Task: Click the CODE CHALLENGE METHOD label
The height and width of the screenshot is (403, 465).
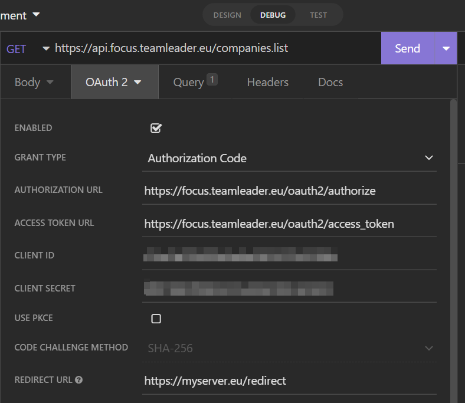Action: point(71,348)
